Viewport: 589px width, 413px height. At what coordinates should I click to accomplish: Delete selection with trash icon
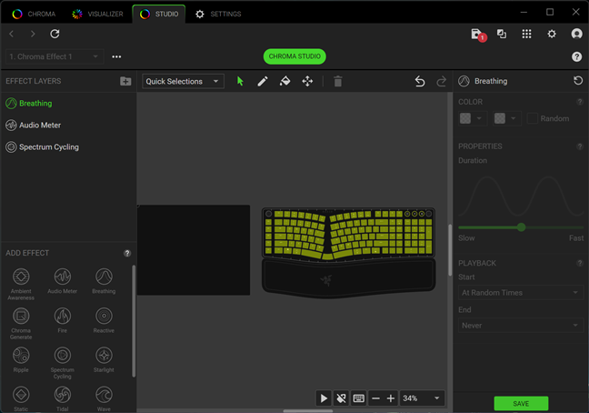click(x=338, y=81)
